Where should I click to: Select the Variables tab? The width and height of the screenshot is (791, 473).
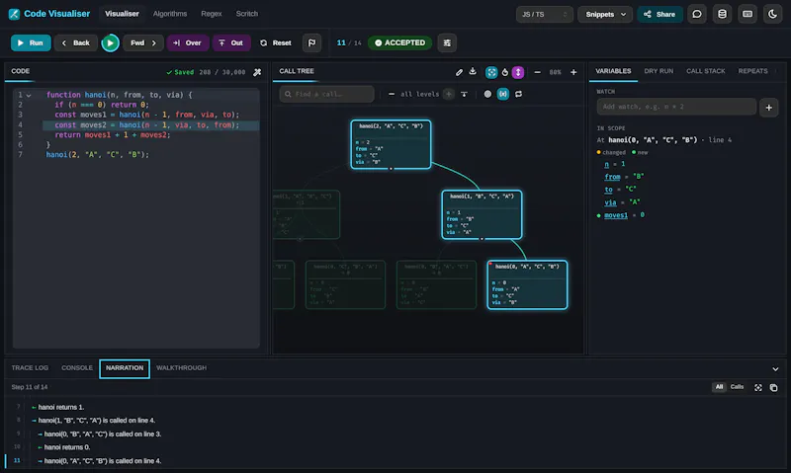(613, 71)
